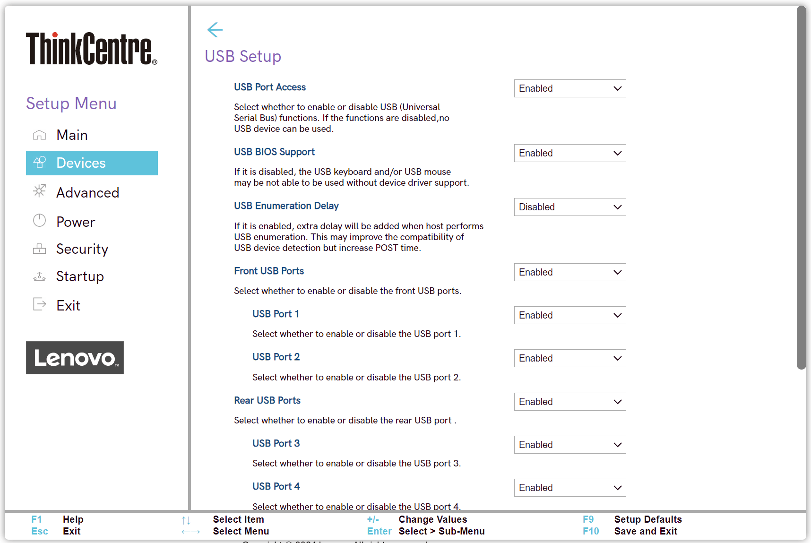Open the Rear USB Ports dropdown
811x543 pixels.
click(570, 402)
